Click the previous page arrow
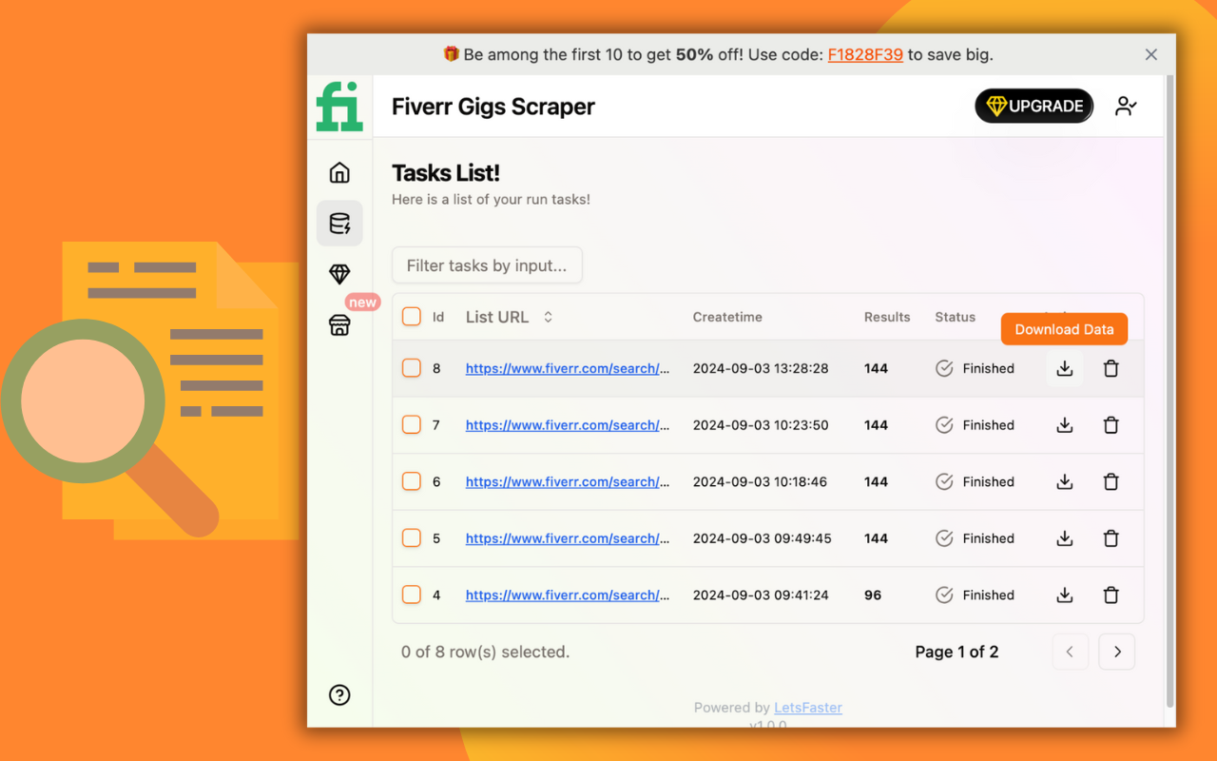 [x=1071, y=652]
